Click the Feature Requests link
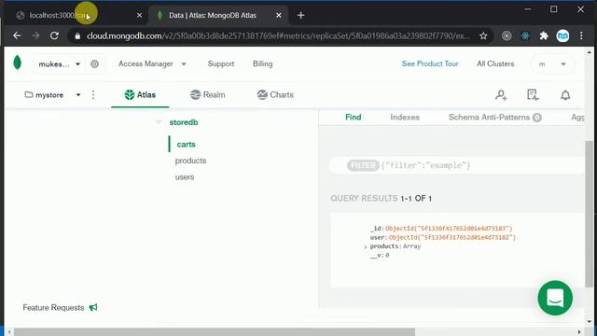Image resolution: width=597 pixels, height=336 pixels. click(x=53, y=307)
